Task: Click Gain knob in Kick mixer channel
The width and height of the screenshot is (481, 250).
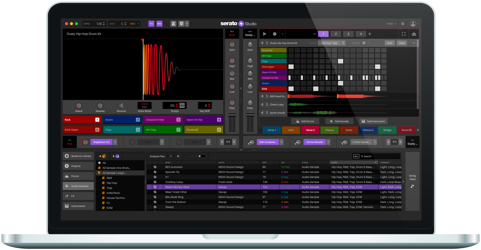Action: [x=232, y=44]
